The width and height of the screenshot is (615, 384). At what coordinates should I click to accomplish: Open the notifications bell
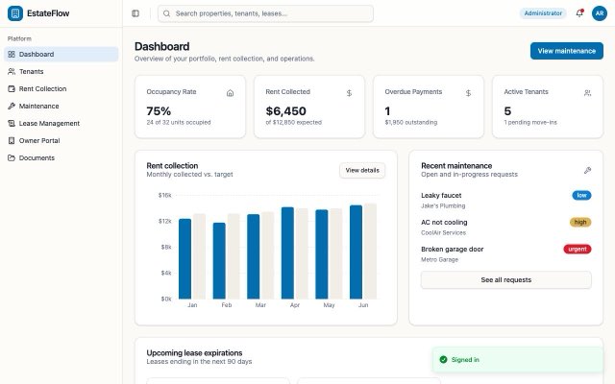click(579, 13)
